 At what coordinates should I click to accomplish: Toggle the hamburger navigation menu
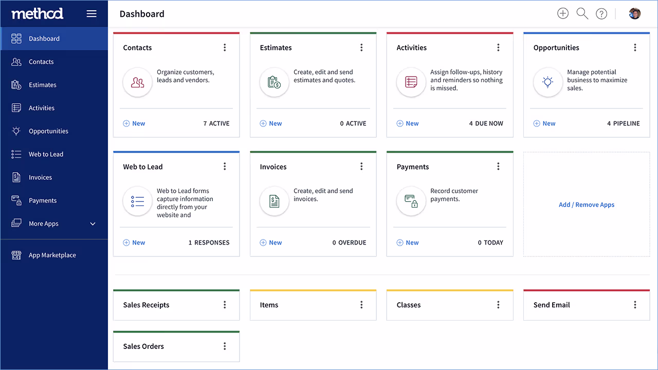tap(92, 13)
